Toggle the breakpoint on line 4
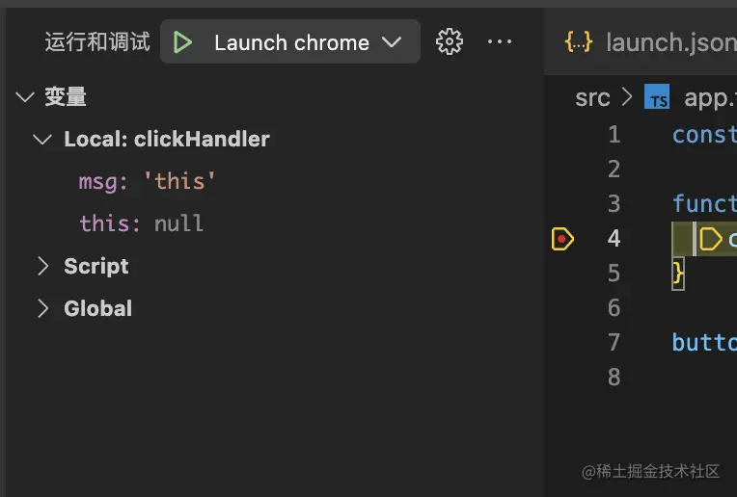This screenshot has width=737, height=497. [x=562, y=239]
